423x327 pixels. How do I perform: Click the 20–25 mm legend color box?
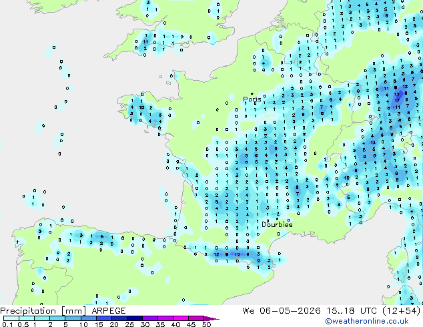tap(119, 318)
